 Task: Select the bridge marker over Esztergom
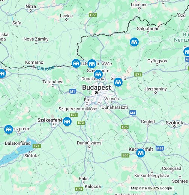[x=76, y=63]
